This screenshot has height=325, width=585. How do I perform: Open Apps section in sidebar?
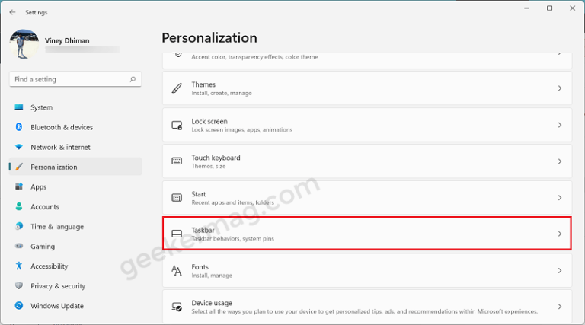point(38,186)
